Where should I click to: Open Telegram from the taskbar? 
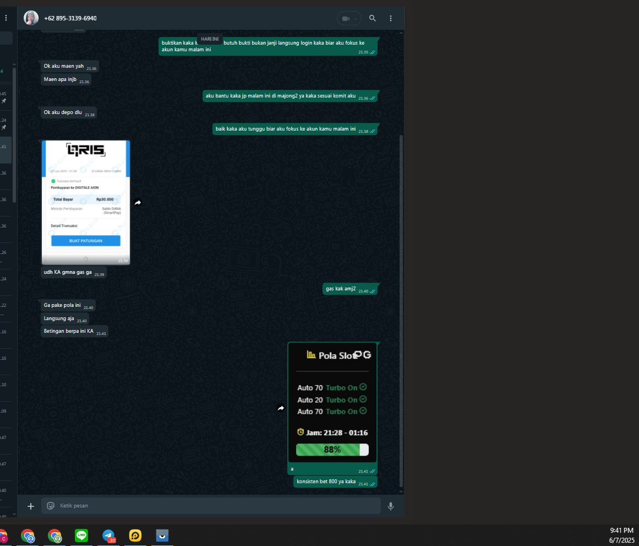108,536
